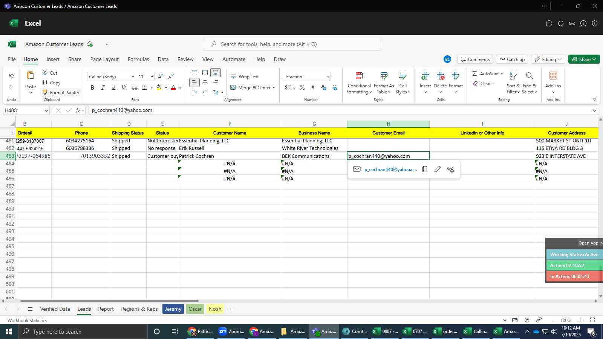Click the Increase Font Size icon
The image size is (603, 339).
point(161,76)
